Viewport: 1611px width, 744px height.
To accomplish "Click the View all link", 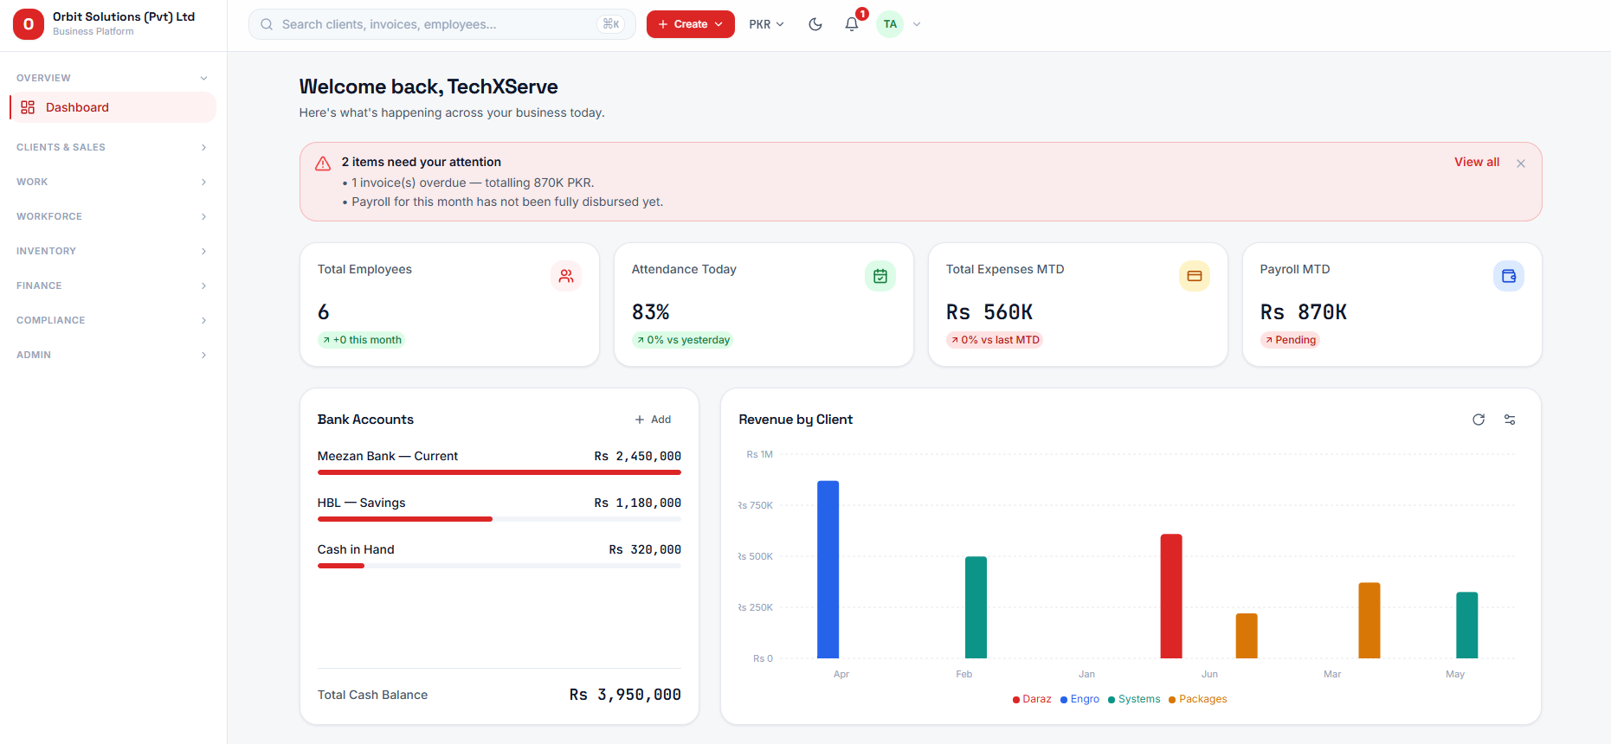I will pos(1477,162).
